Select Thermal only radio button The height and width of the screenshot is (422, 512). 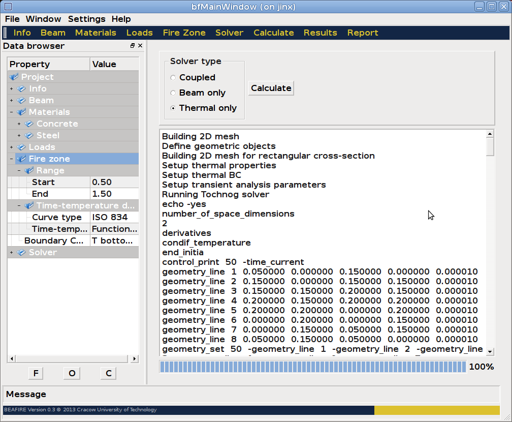pyautogui.click(x=173, y=108)
